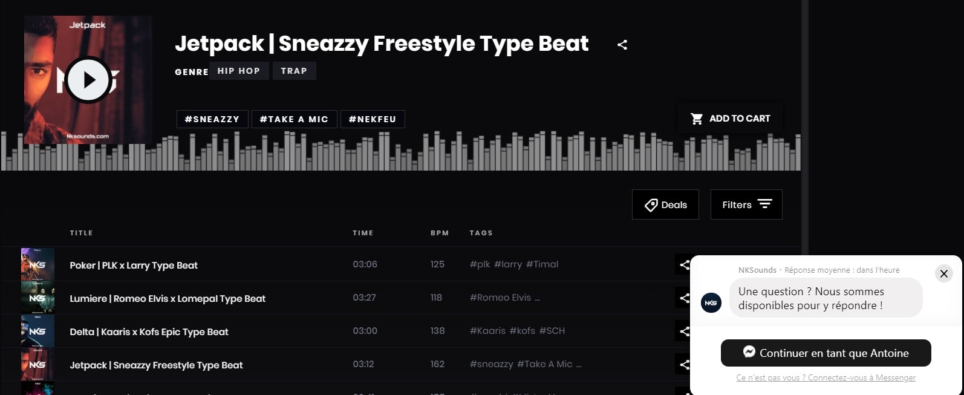Close the NKSounds chat popup
964x395 pixels.
943,273
